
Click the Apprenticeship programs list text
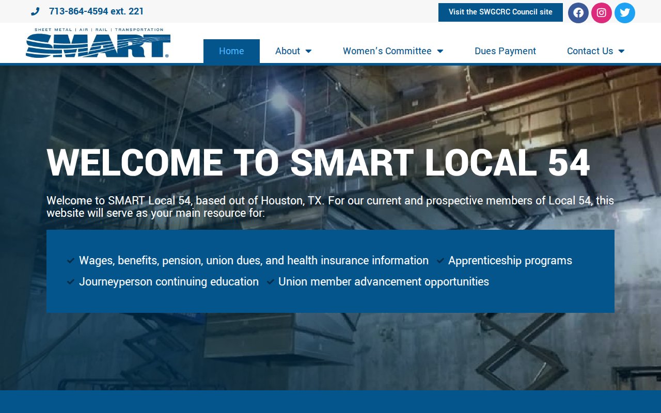pos(510,261)
